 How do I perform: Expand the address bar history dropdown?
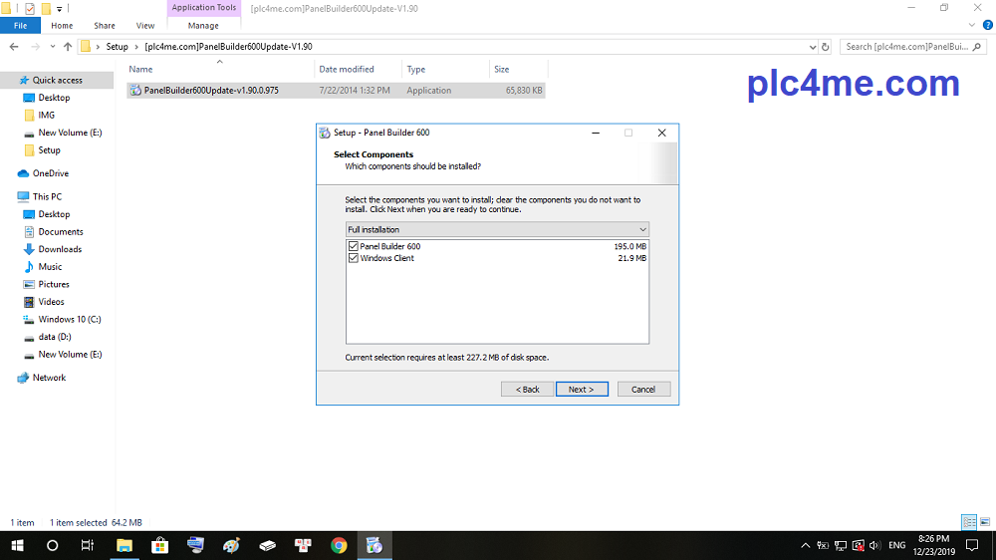811,47
